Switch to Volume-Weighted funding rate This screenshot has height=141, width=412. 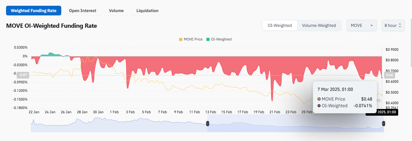click(319, 25)
